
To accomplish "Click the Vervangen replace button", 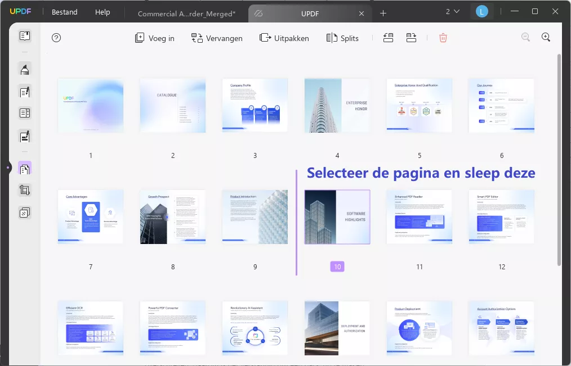I will (x=217, y=38).
